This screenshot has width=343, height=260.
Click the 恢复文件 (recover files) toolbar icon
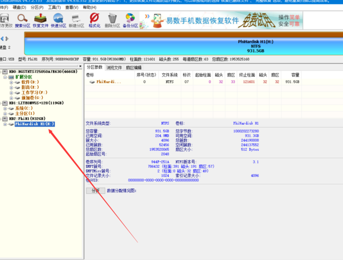click(40, 21)
